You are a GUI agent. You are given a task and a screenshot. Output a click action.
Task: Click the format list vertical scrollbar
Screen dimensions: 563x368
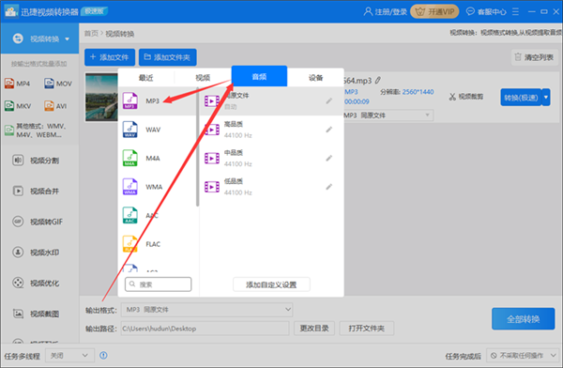(x=197, y=147)
